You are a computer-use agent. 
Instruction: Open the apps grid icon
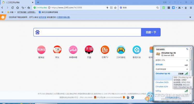[x=169, y=8]
